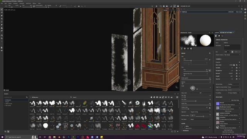This screenshot has width=247, height=139.
Task: Click the grid icon in Texture Set Settings
Action: click(x=216, y=36)
